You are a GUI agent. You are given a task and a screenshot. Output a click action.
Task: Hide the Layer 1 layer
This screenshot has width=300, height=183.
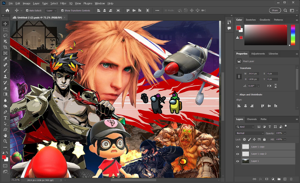pos(237,161)
